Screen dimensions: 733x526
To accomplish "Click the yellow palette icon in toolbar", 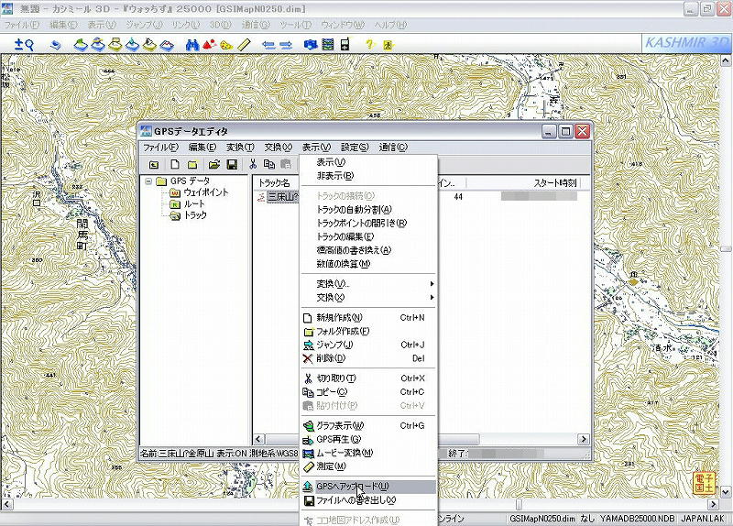I will (x=226, y=45).
